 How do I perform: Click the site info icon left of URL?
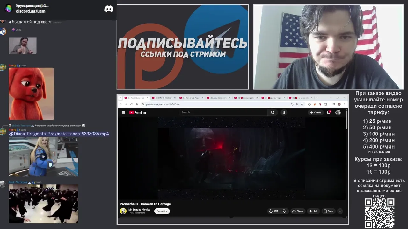pos(143,104)
